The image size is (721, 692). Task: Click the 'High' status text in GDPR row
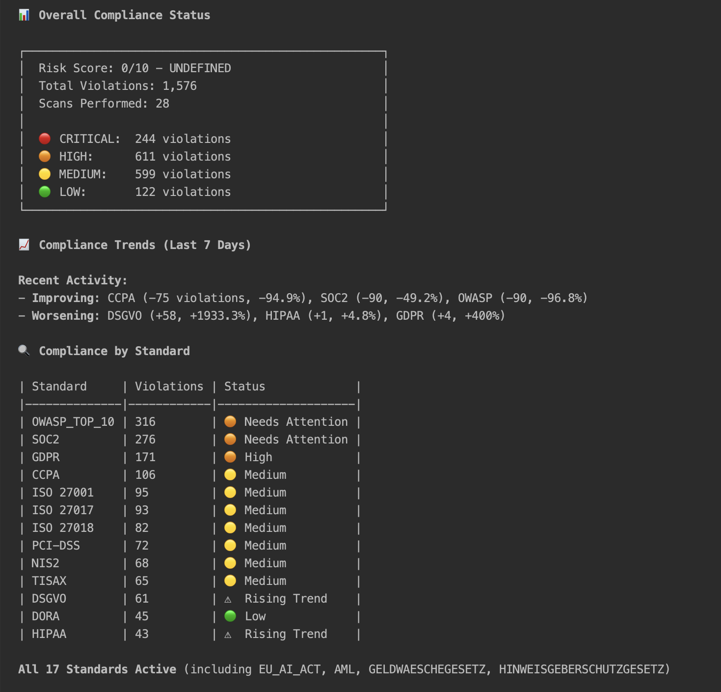pyautogui.click(x=259, y=457)
